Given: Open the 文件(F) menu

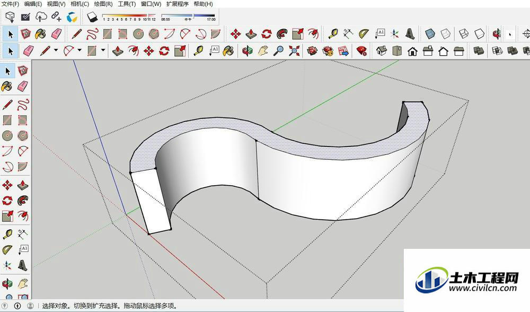Looking at the screenshot, I should click(11, 4).
